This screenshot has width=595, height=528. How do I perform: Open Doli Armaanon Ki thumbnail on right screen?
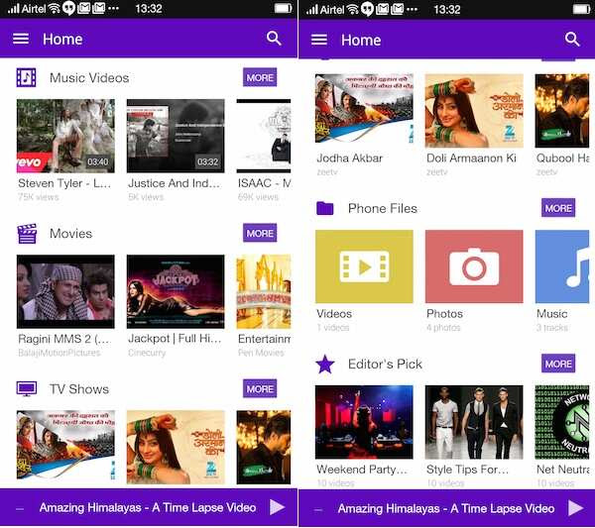pos(474,111)
